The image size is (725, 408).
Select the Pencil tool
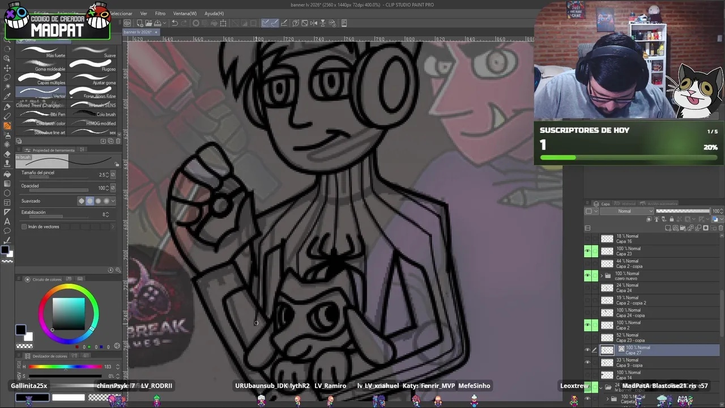point(7,116)
